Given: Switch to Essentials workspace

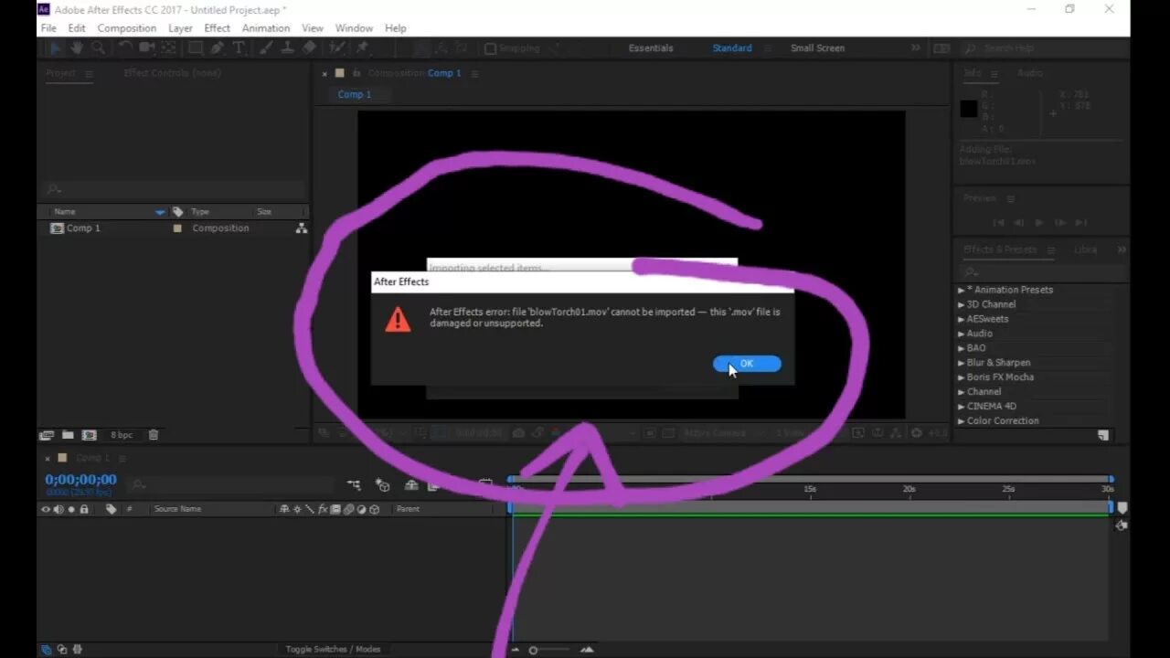Looking at the screenshot, I should point(651,48).
